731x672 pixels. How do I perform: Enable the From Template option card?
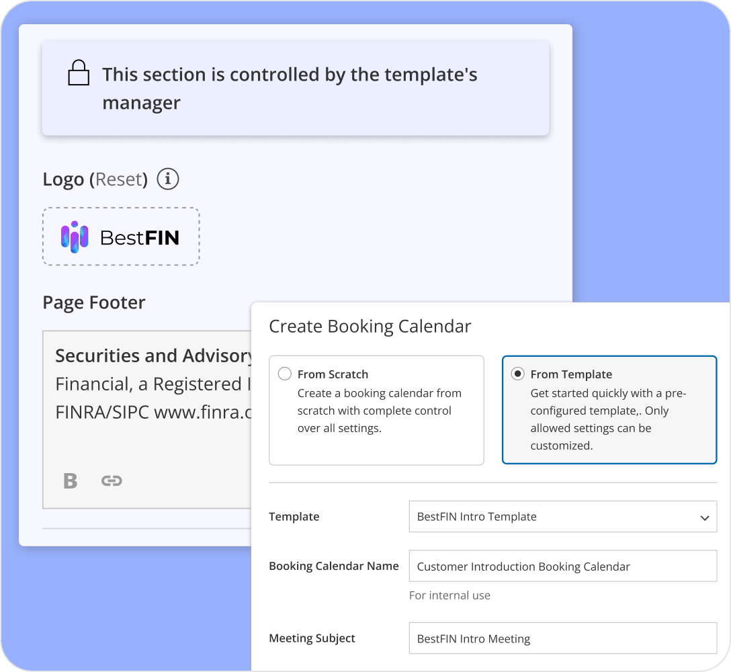click(609, 409)
